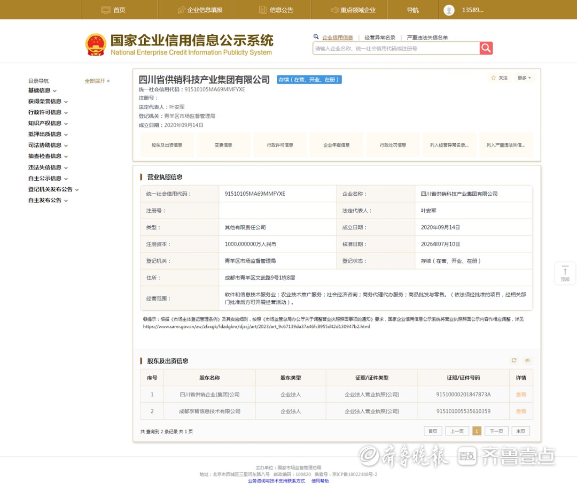Click the enterprise search input field
Screen dimensions: 577x491
396,48
